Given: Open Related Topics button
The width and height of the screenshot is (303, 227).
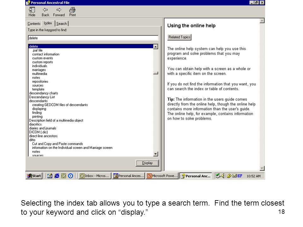Looking at the screenshot, I should 179,37.
